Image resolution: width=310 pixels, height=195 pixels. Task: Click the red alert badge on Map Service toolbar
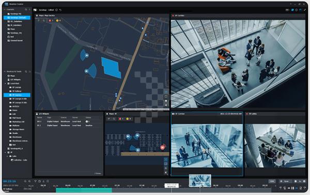[x=51, y=21]
